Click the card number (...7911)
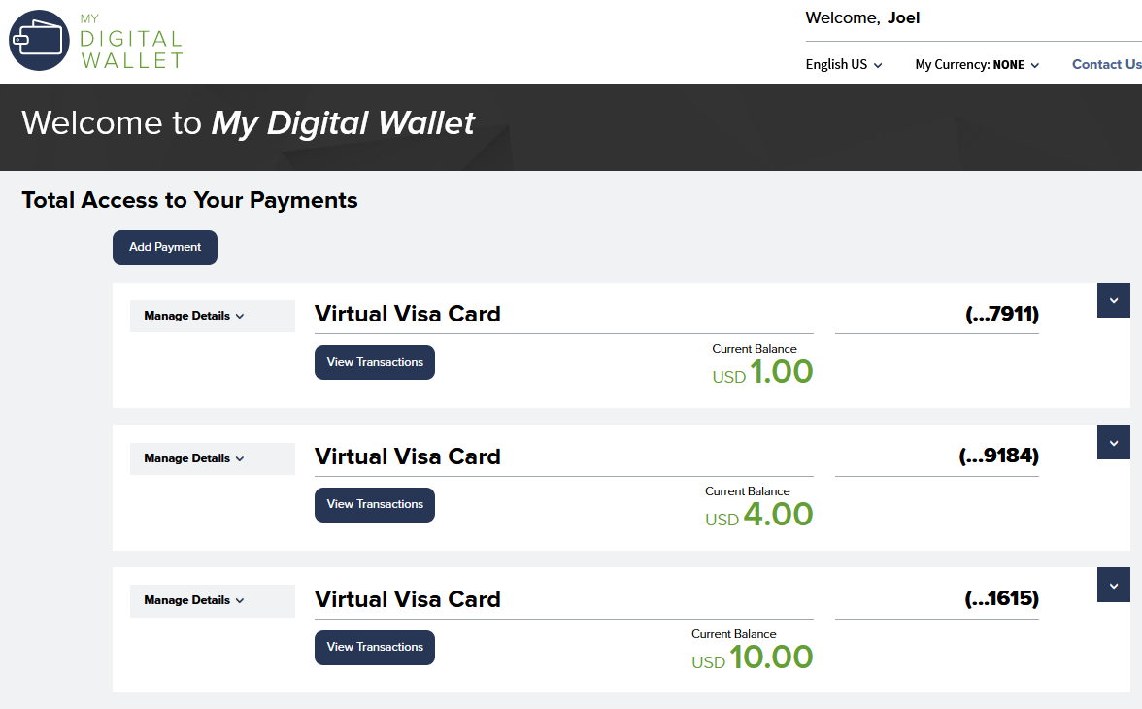The height and width of the screenshot is (709, 1142). [1002, 314]
